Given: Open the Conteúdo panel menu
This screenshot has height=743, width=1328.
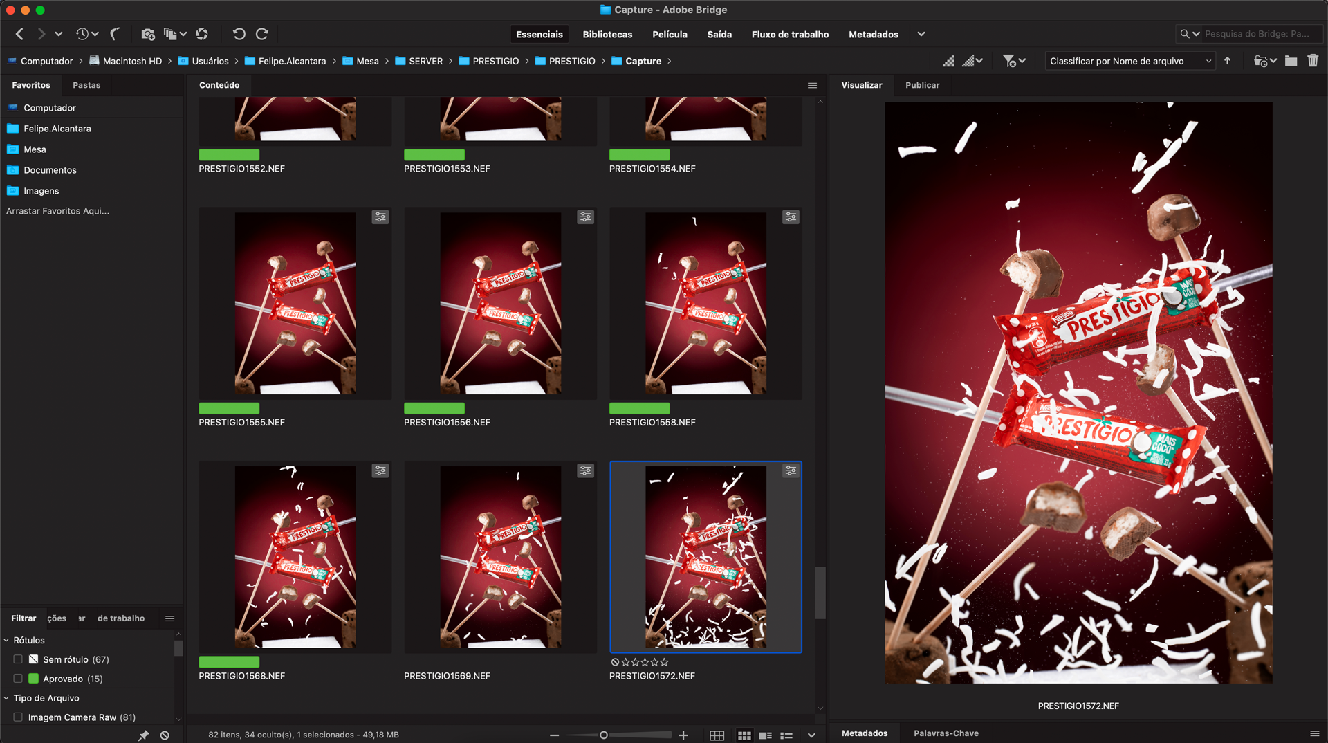Looking at the screenshot, I should (812, 85).
